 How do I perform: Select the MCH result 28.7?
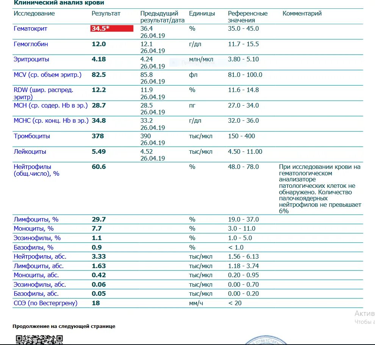tap(99, 105)
